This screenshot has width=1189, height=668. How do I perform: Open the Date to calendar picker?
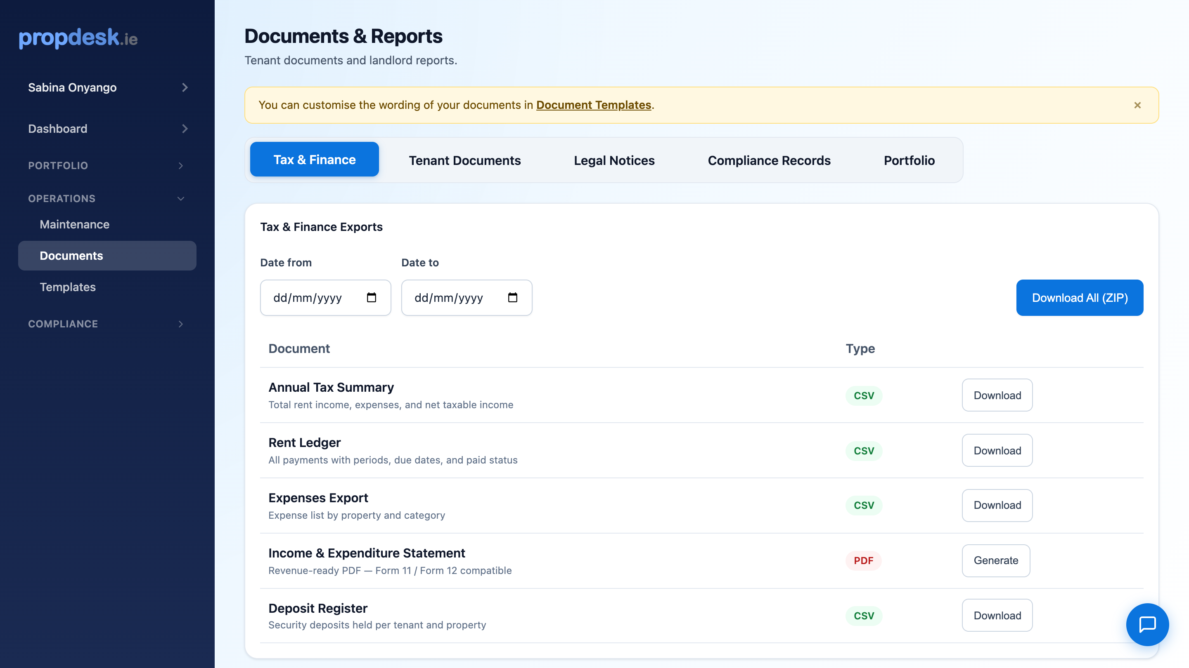point(512,298)
